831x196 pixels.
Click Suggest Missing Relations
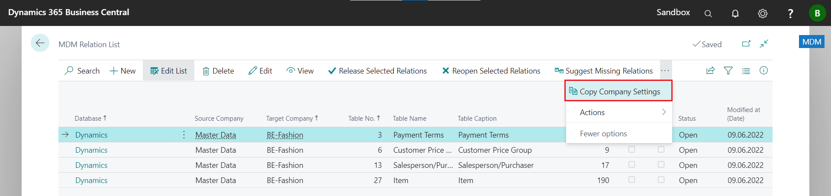[604, 71]
